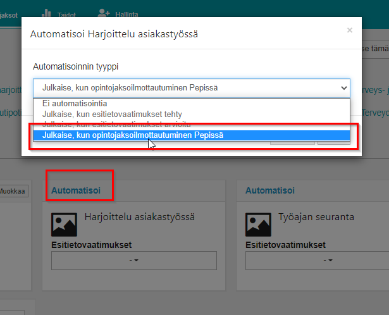Open the Automatisoinnin tyyppi dropdown
Image resolution: width=389 pixels, height=315 pixels.
coord(191,88)
